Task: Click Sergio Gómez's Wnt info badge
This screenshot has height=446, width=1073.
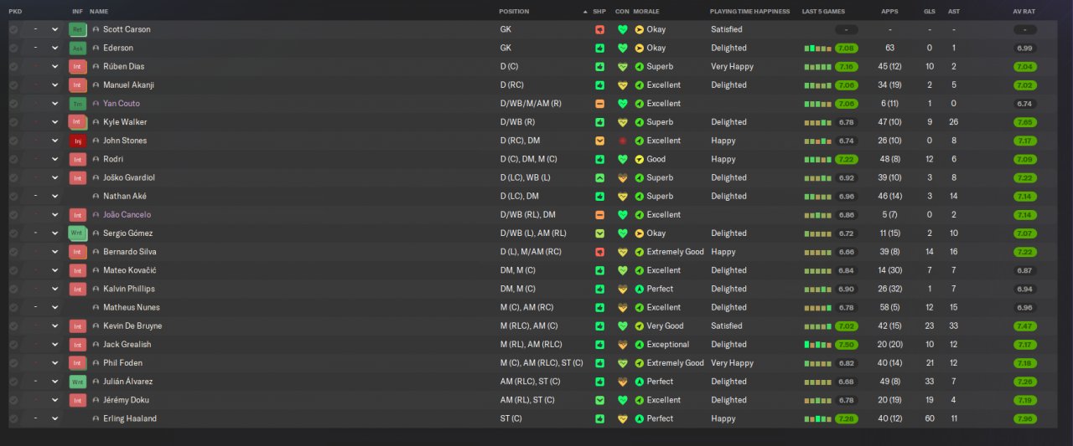Action: pyautogui.click(x=78, y=233)
